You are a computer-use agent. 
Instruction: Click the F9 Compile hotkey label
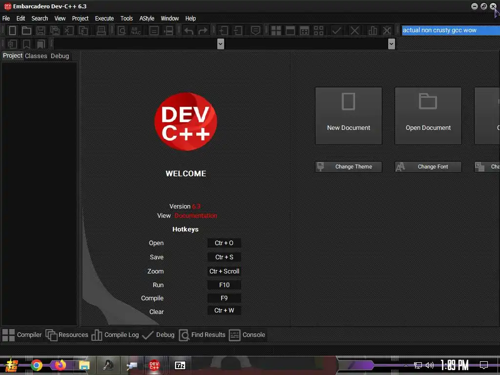pos(224,298)
